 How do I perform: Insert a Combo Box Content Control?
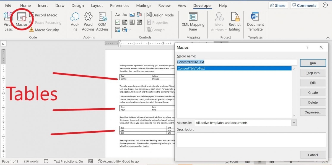tap(124, 22)
